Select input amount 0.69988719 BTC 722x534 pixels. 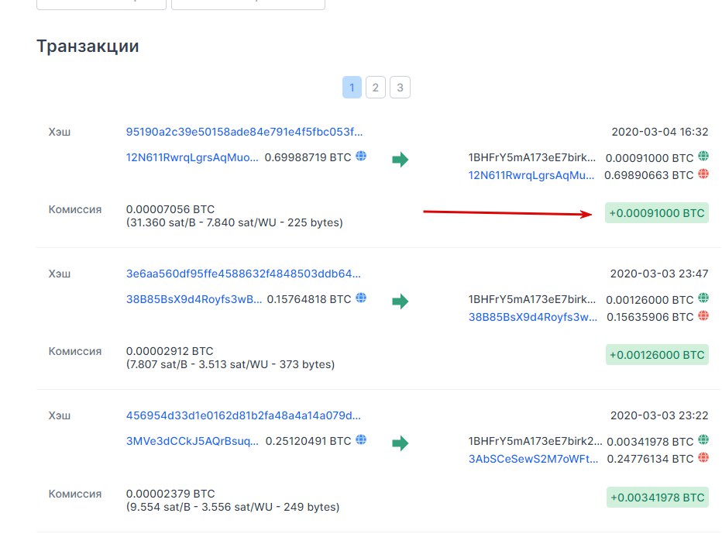point(308,157)
